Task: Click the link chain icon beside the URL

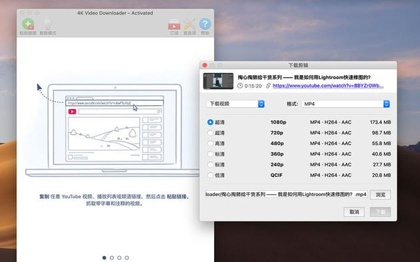Action: click(x=268, y=86)
